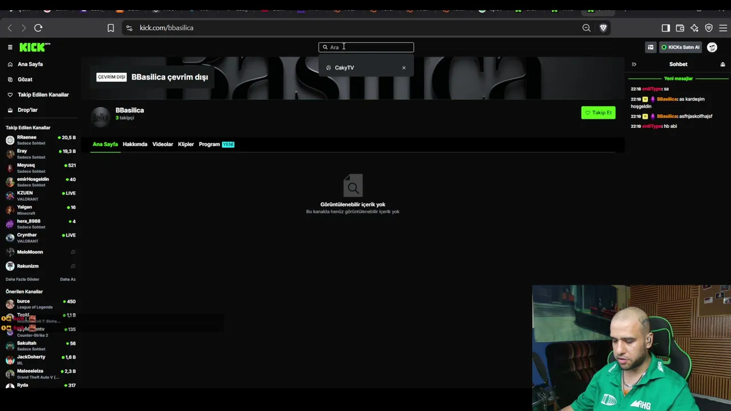
Task: Switch to the Hakkımda tab
Action: [135, 144]
